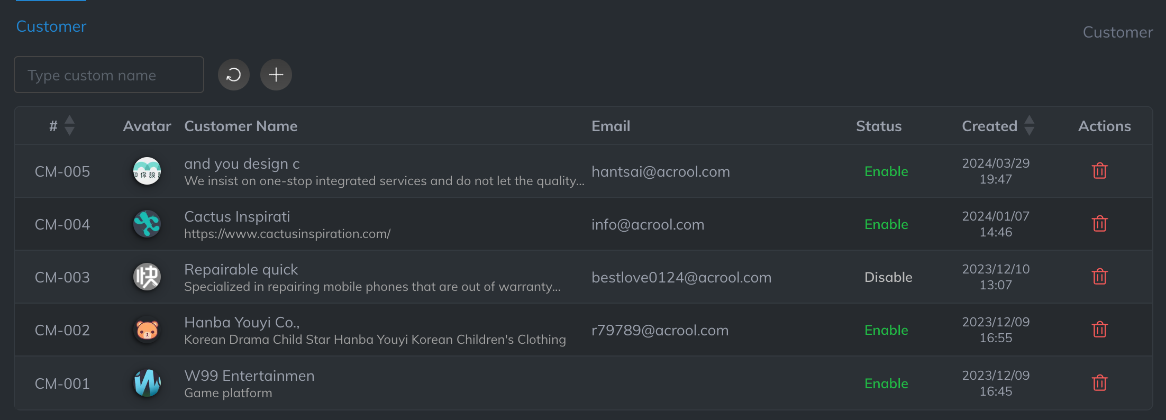Delete customer CM-002 with trash icon
This screenshot has width=1166, height=420.
point(1099,330)
